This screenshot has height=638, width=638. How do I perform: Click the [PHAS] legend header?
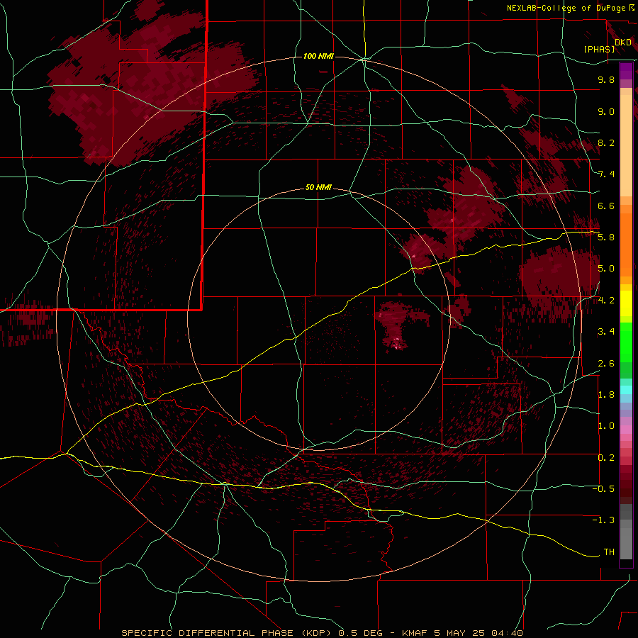pos(599,49)
